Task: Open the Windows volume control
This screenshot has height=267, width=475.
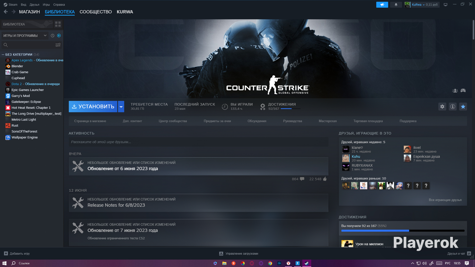Action: pos(425,263)
